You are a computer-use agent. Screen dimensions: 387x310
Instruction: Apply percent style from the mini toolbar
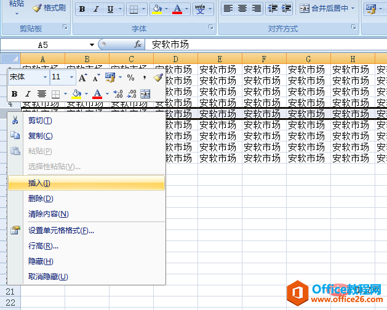tap(130, 77)
